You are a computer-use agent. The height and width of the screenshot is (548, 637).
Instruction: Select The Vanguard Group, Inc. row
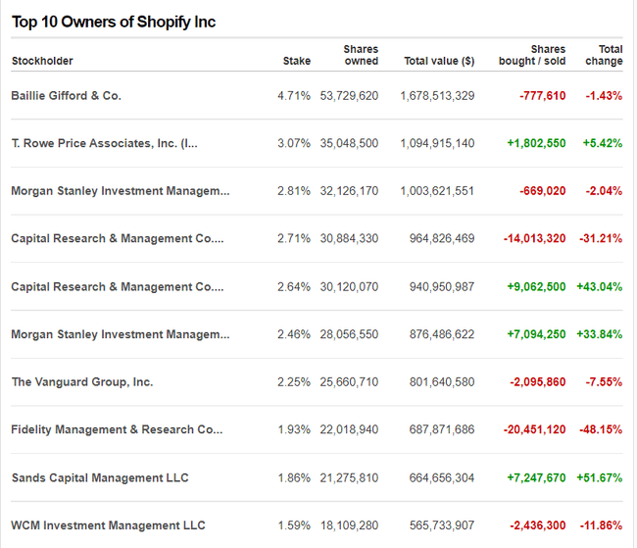click(81, 382)
